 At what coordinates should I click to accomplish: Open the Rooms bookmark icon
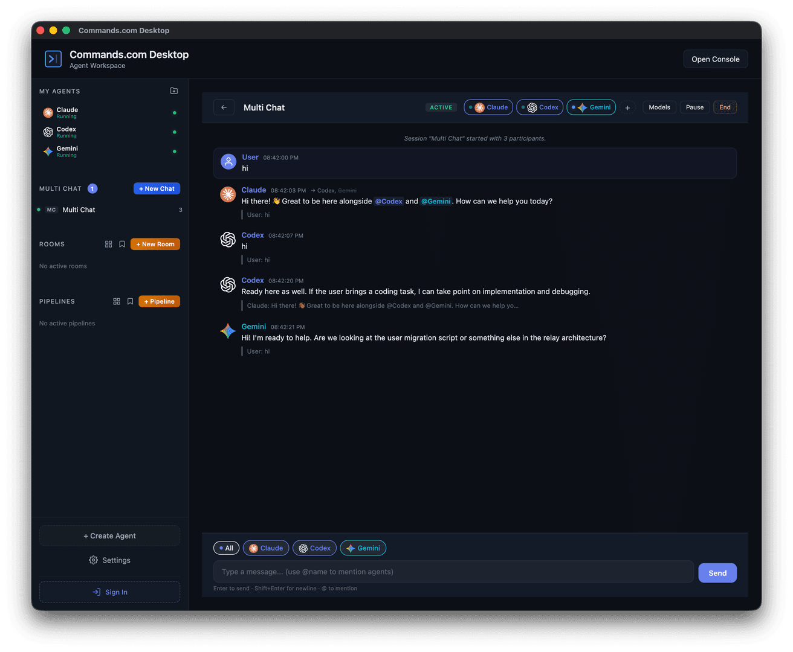pyautogui.click(x=122, y=244)
